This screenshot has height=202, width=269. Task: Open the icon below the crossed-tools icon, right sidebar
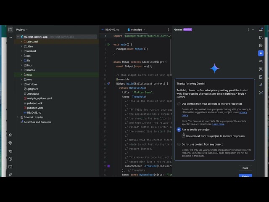click(261, 77)
